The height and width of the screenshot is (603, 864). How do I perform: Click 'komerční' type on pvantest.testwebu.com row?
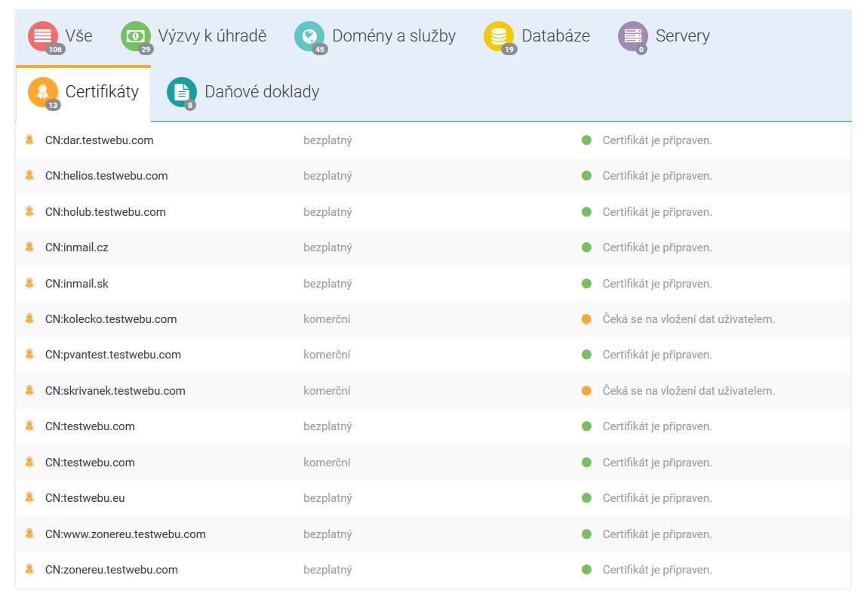[x=327, y=355]
